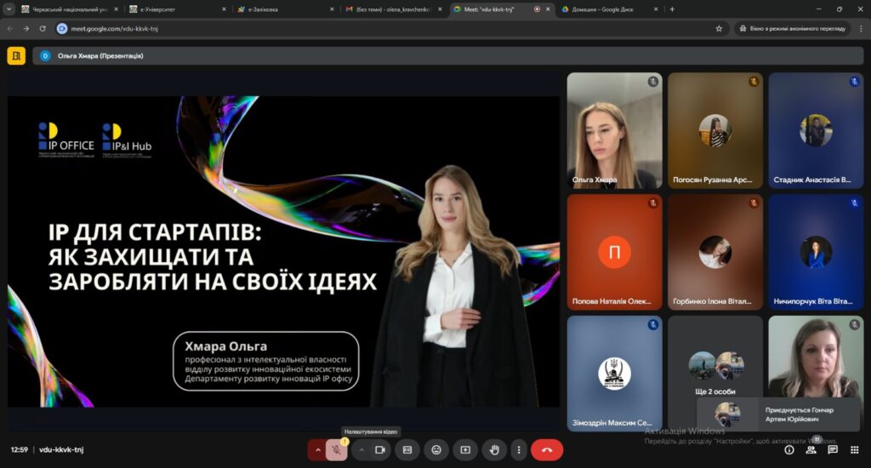Click the present screen share icon

click(465, 449)
